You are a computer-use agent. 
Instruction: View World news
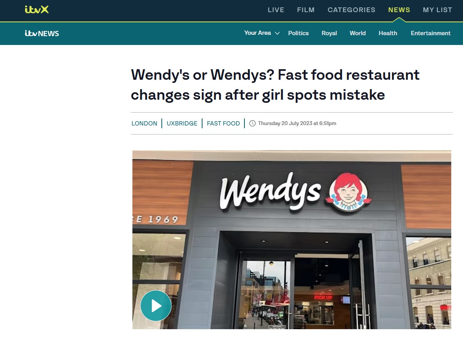click(358, 33)
